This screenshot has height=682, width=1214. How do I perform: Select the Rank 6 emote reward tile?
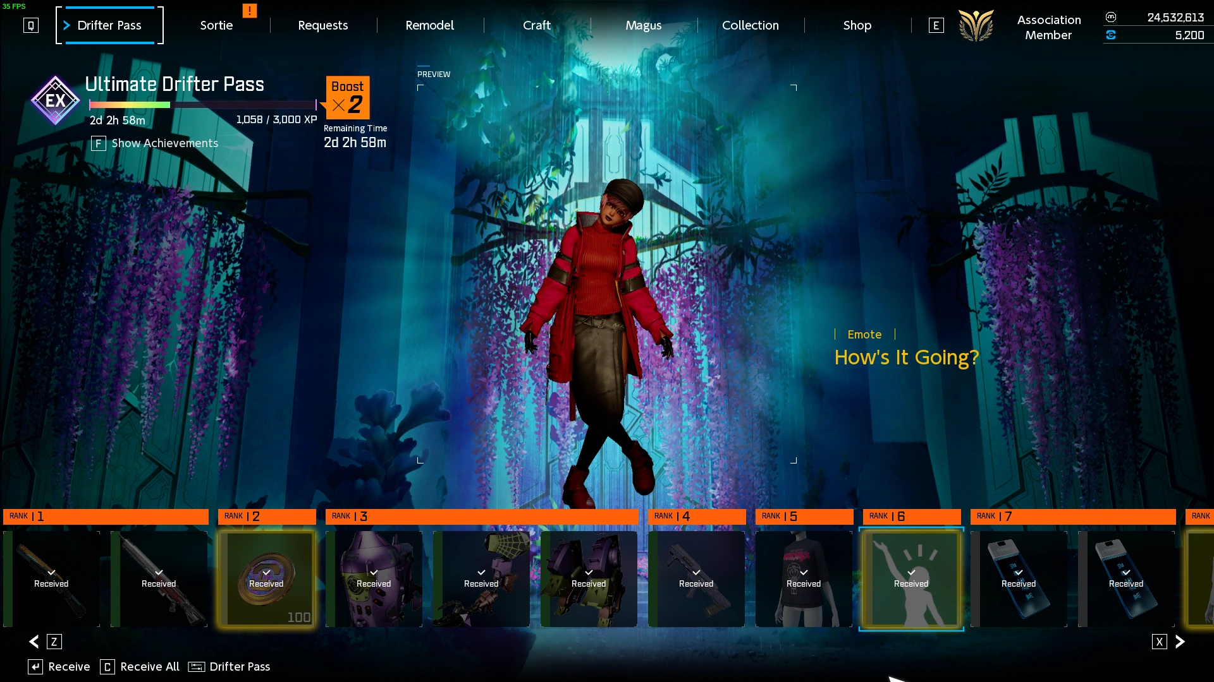click(x=911, y=578)
